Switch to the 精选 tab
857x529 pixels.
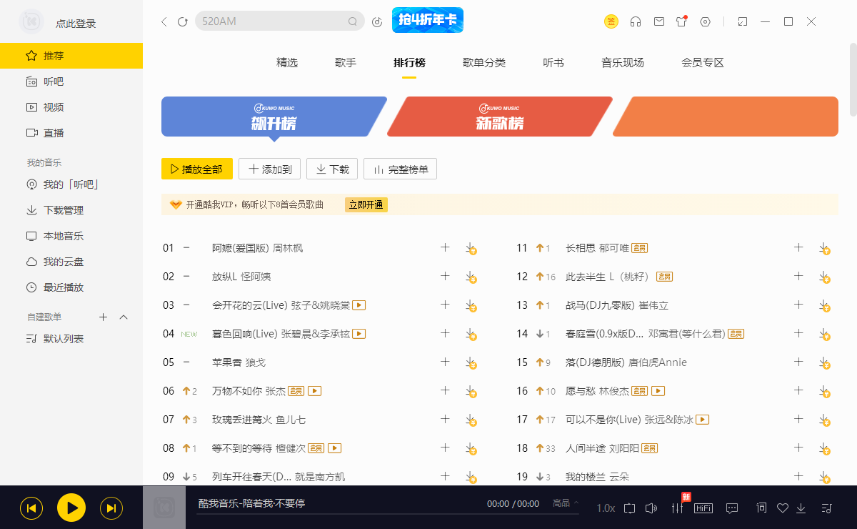coord(287,63)
